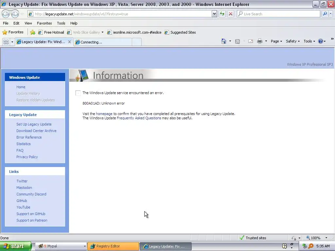Image resolution: width=335 pixels, height=251 pixels.
Task: Open Privacy Policy link
Action: coord(27,157)
